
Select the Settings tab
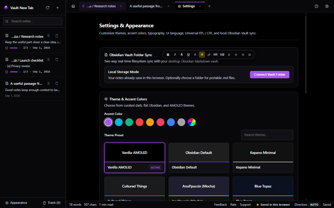[x=190, y=6]
